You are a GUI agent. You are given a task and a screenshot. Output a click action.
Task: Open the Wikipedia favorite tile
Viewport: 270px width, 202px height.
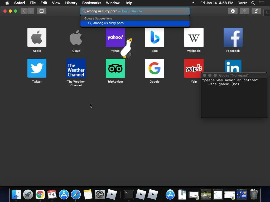tap(194, 37)
